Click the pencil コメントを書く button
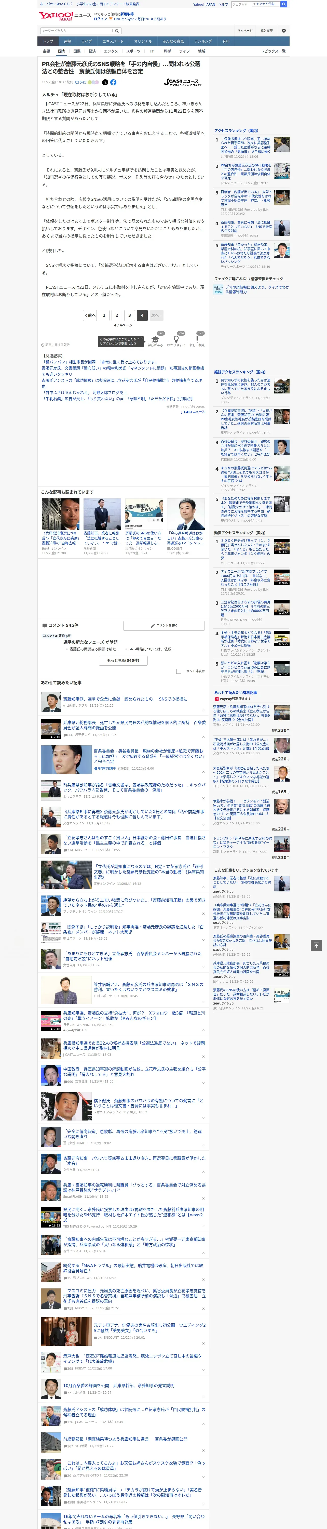Image resolution: width=327 pixels, height=1529 pixels. coord(164,626)
